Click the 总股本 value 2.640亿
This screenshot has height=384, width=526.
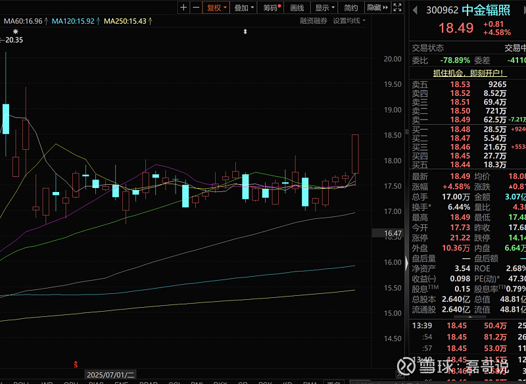456,299
